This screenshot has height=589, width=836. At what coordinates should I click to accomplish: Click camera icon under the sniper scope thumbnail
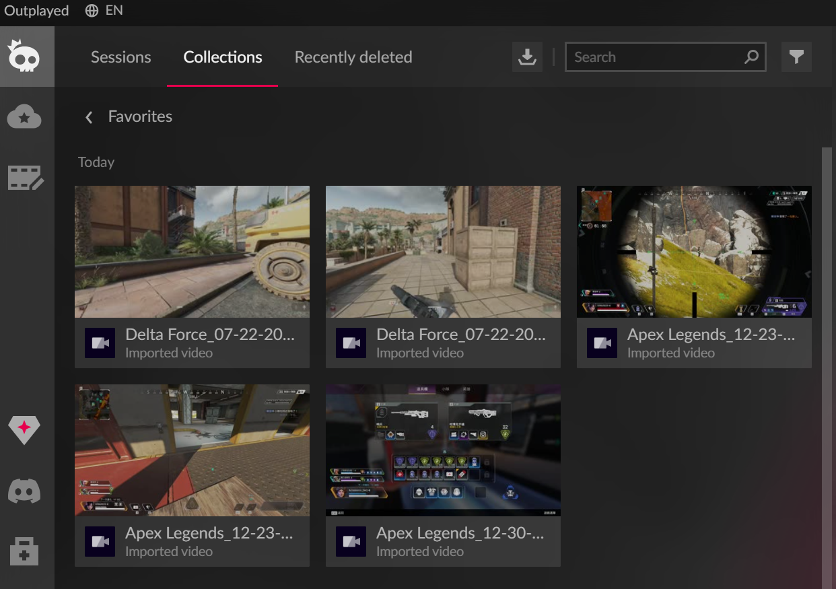[602, 343]
